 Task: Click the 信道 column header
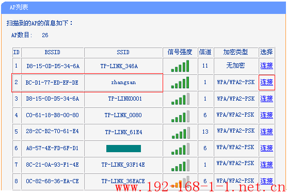click(x=205, y=52)
